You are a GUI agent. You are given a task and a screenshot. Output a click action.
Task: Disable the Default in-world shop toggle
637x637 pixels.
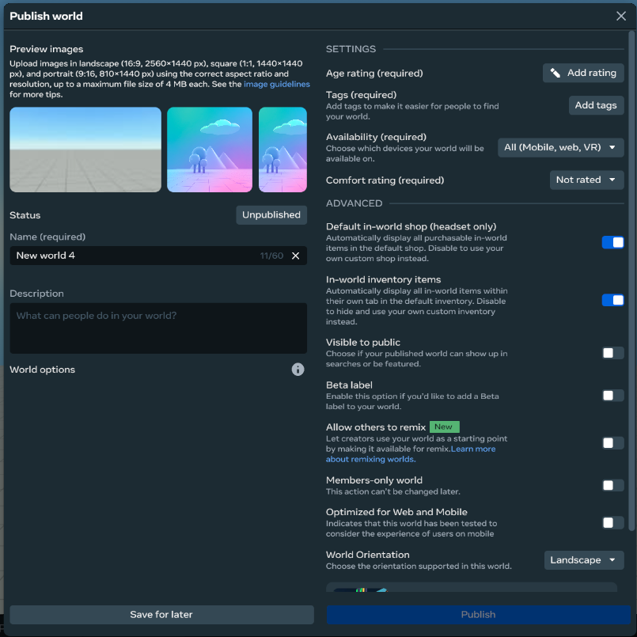612,242
